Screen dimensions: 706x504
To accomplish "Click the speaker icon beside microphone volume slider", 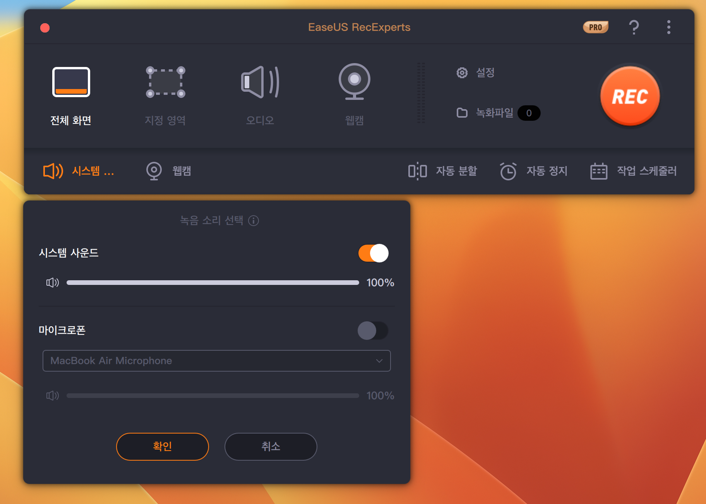I will [53, 396].
